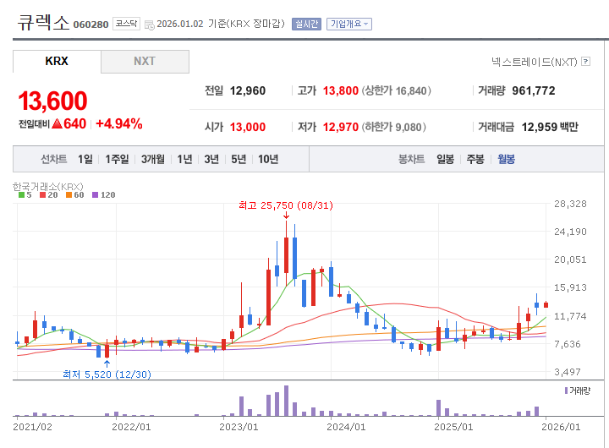Screen dimensions: 609x448
Task: Select the 1주일 line chart period
Action: 117,159
